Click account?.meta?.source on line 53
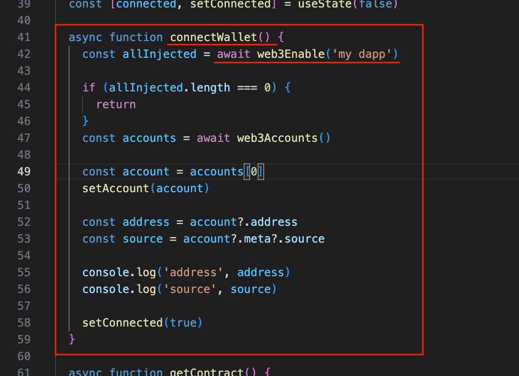 [x=254, y=239]
